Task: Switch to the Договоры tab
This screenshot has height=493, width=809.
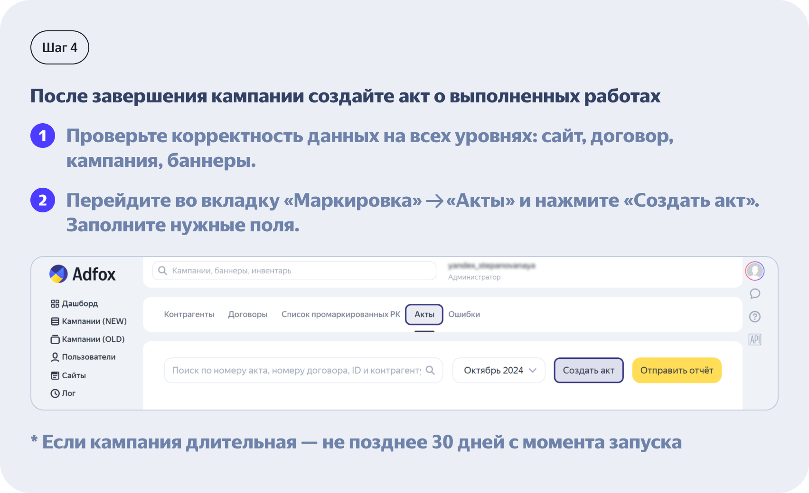Action: [x=248, y=315]
